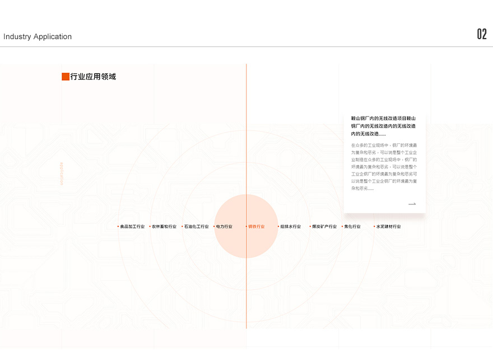Open the 石油化工行业 industry tab

tap(196, 227)
